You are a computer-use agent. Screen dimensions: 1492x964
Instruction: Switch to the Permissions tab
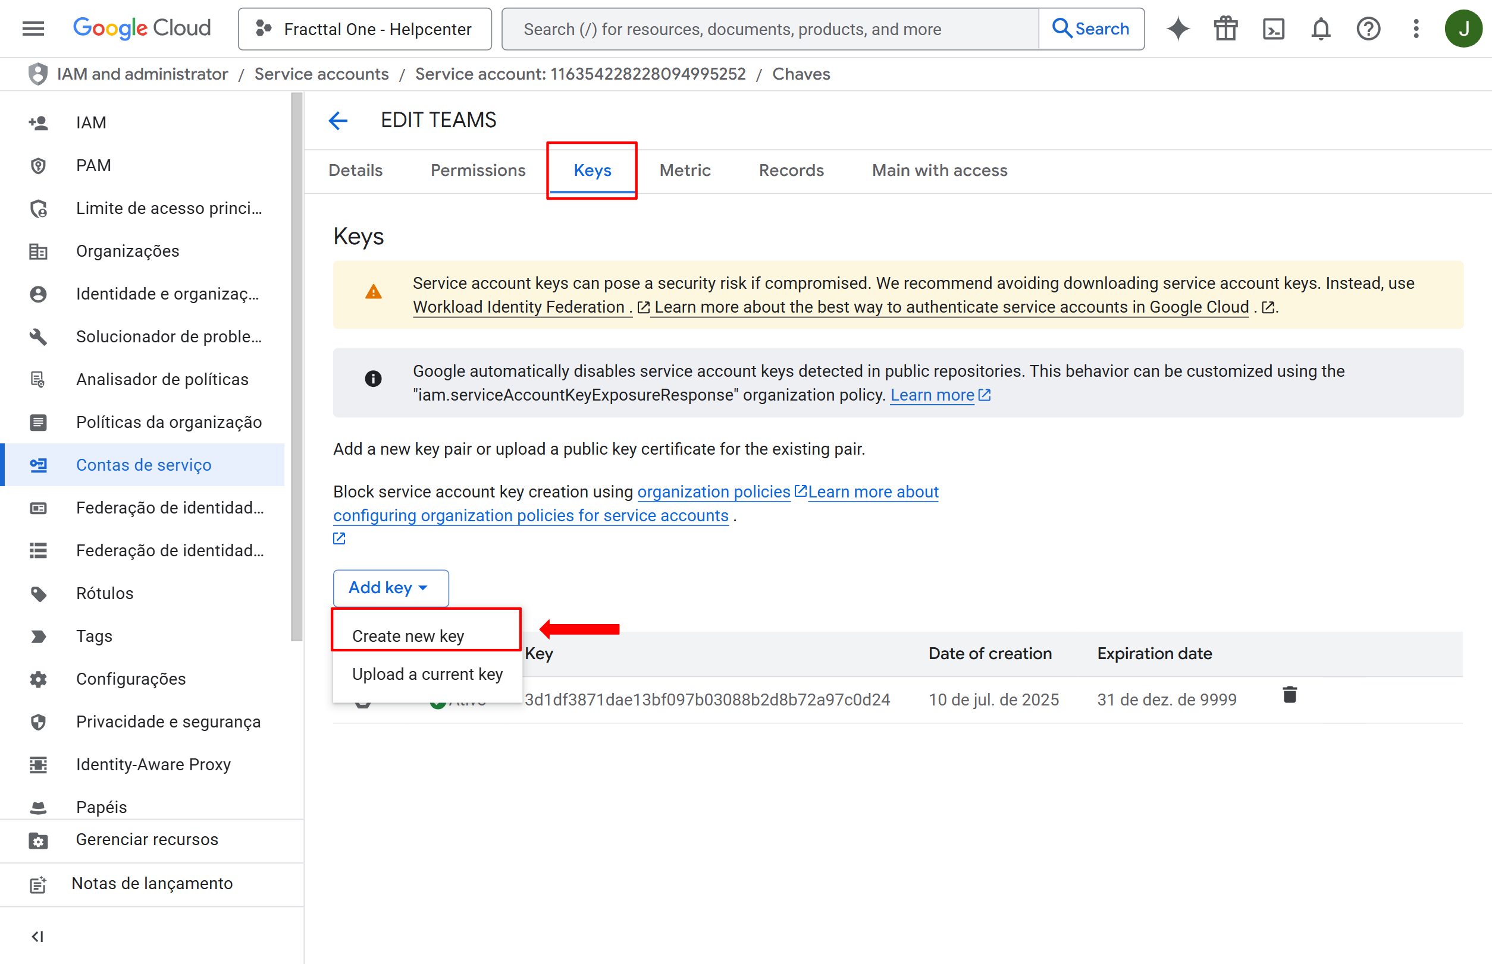pos(478,170)
